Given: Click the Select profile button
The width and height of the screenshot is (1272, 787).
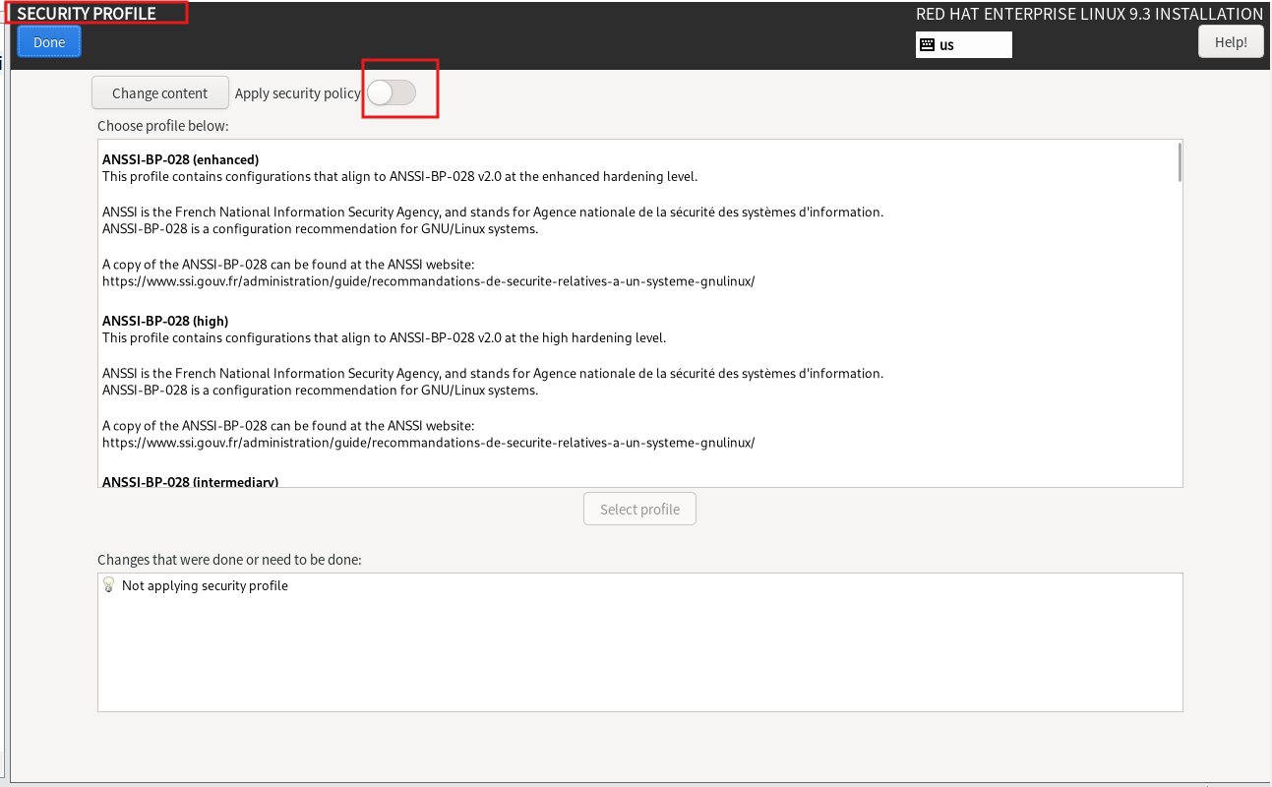Looking at the screenshot, I should point(639,510).
